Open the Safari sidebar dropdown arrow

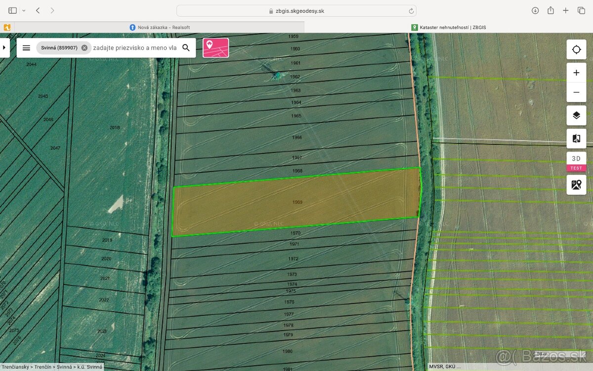(x=24, y=10)
